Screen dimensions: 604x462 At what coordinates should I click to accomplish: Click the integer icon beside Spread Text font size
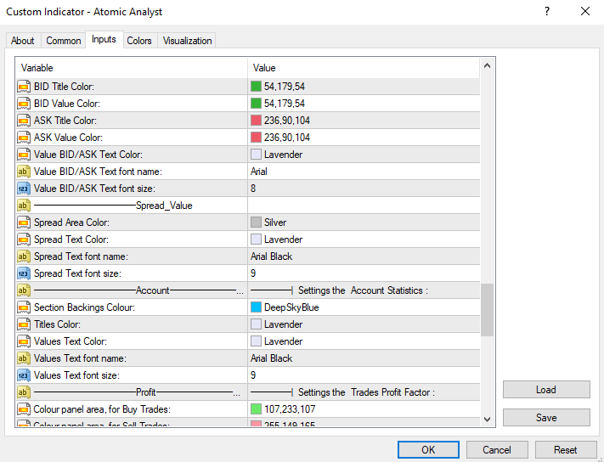coord(24,273)
